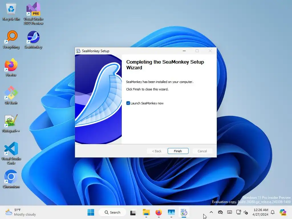The height and width of the screenshot is (219, 292).
Task: Select the Git Bash desktop shortcut
Action: tap(11, 96)
